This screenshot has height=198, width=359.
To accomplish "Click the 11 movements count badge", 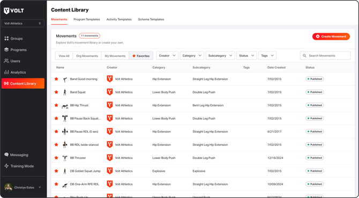I will [89, 36].
